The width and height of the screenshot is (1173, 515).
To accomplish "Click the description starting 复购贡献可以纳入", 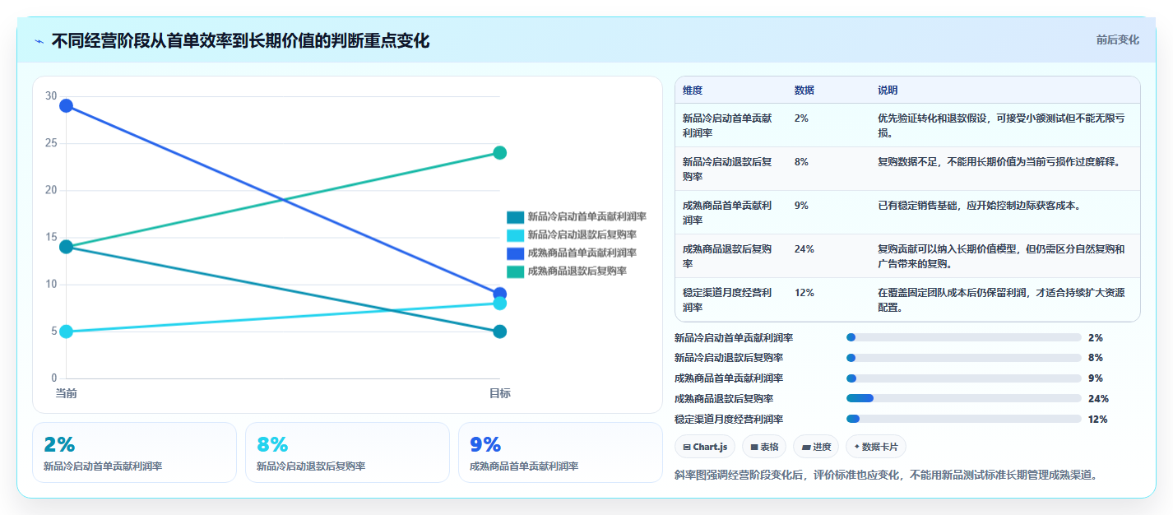I will [1001, 257].
